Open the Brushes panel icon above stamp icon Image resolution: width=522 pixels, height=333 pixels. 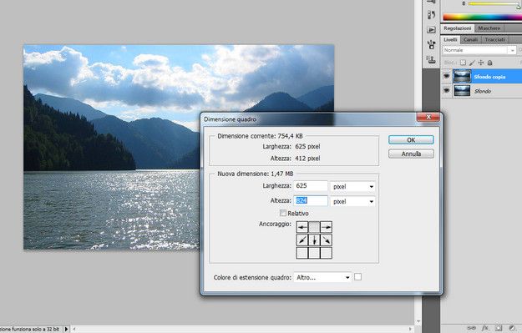(x=432, y=44)
